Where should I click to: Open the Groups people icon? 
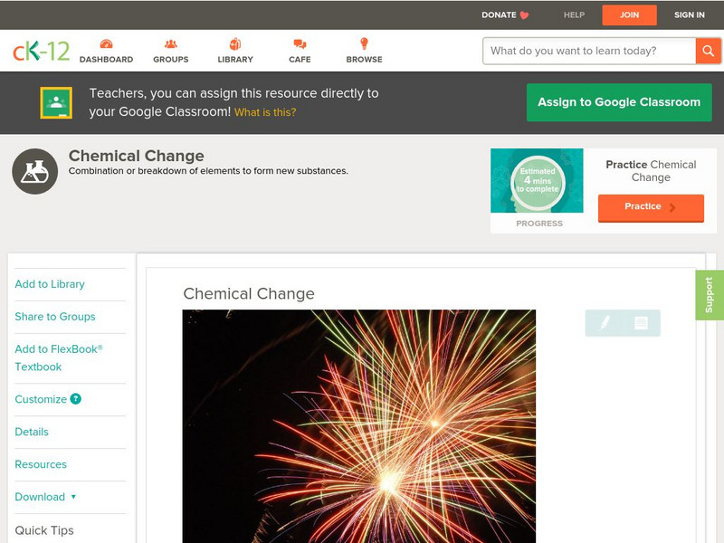pos(171,43)
